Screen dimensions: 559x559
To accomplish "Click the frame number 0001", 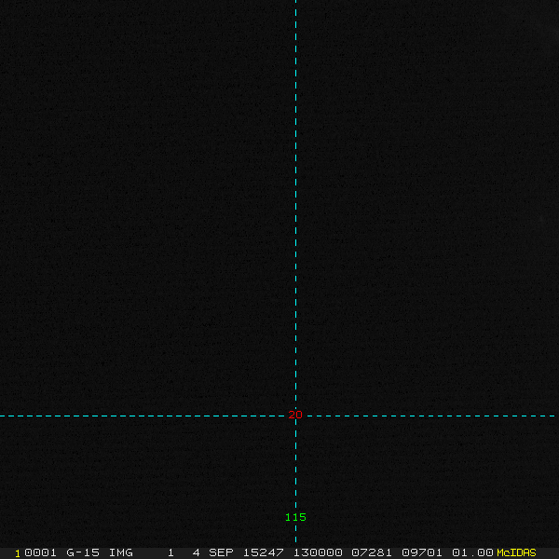I will point(40,552).
